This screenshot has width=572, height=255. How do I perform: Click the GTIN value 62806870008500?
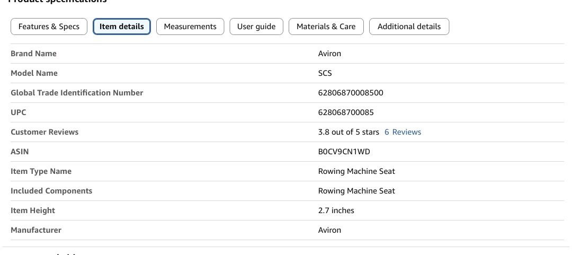point(351,93)
